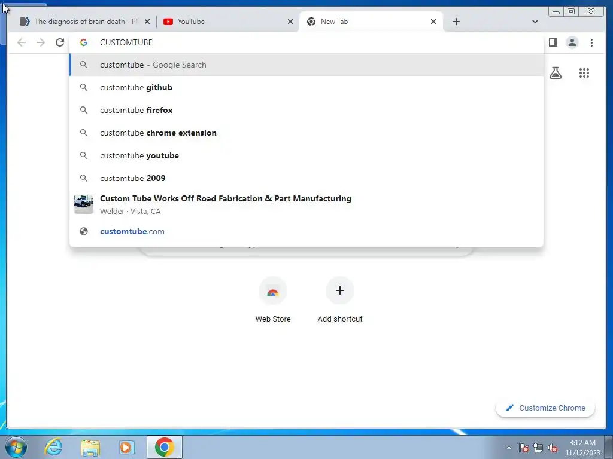Select the New Tab tab
Image resolution: width=613 pixels, height=459 pixels.
[371, 22]
